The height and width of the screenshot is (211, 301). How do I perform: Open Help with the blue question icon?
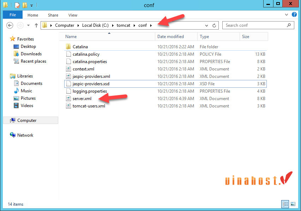[294, 14]
